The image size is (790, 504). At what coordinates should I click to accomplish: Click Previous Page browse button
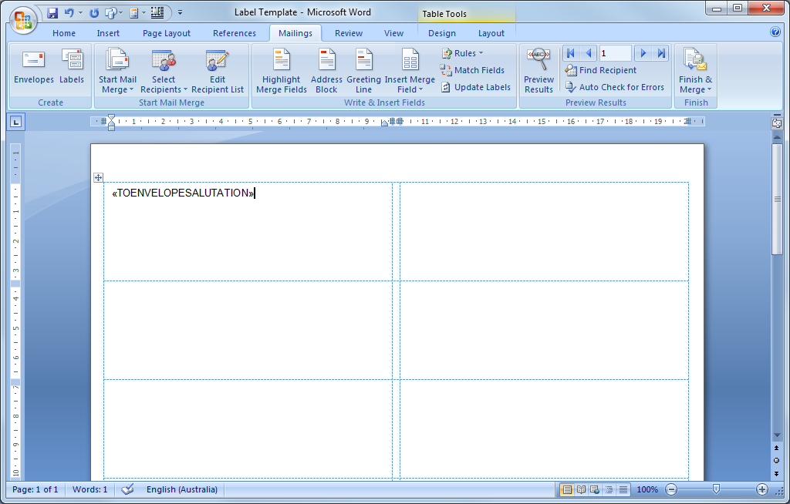[777, 448]
